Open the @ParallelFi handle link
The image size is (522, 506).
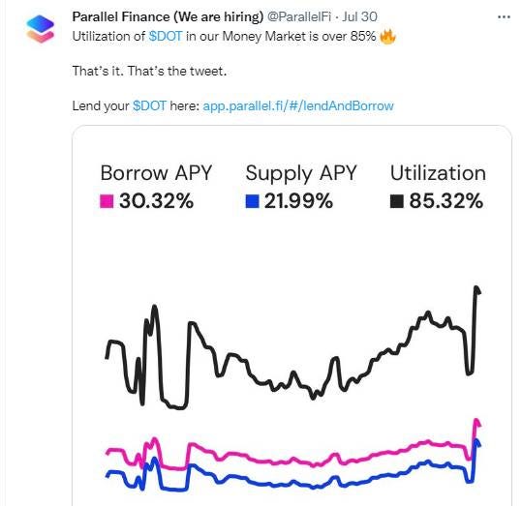click(x=299, y=17)
